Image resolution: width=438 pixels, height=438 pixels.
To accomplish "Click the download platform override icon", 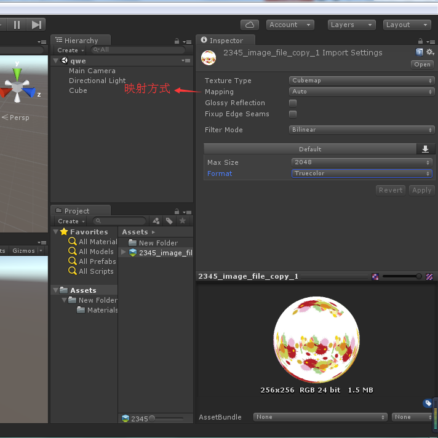I will pyautogui.click(x=425, y=149).
